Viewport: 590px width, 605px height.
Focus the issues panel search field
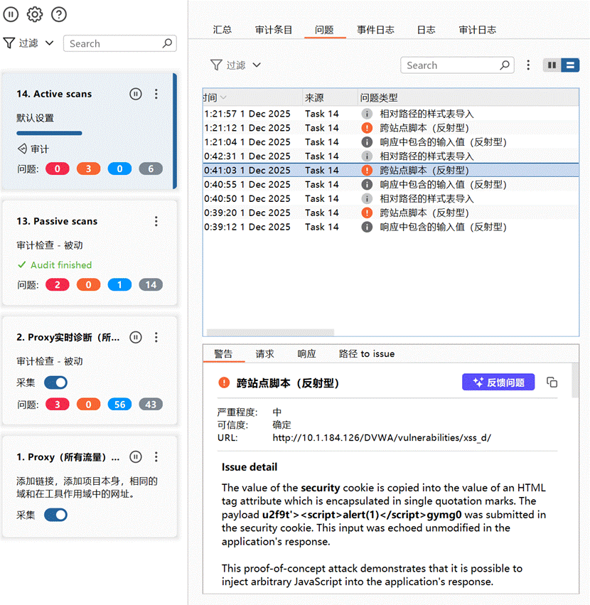coord(457,65)
